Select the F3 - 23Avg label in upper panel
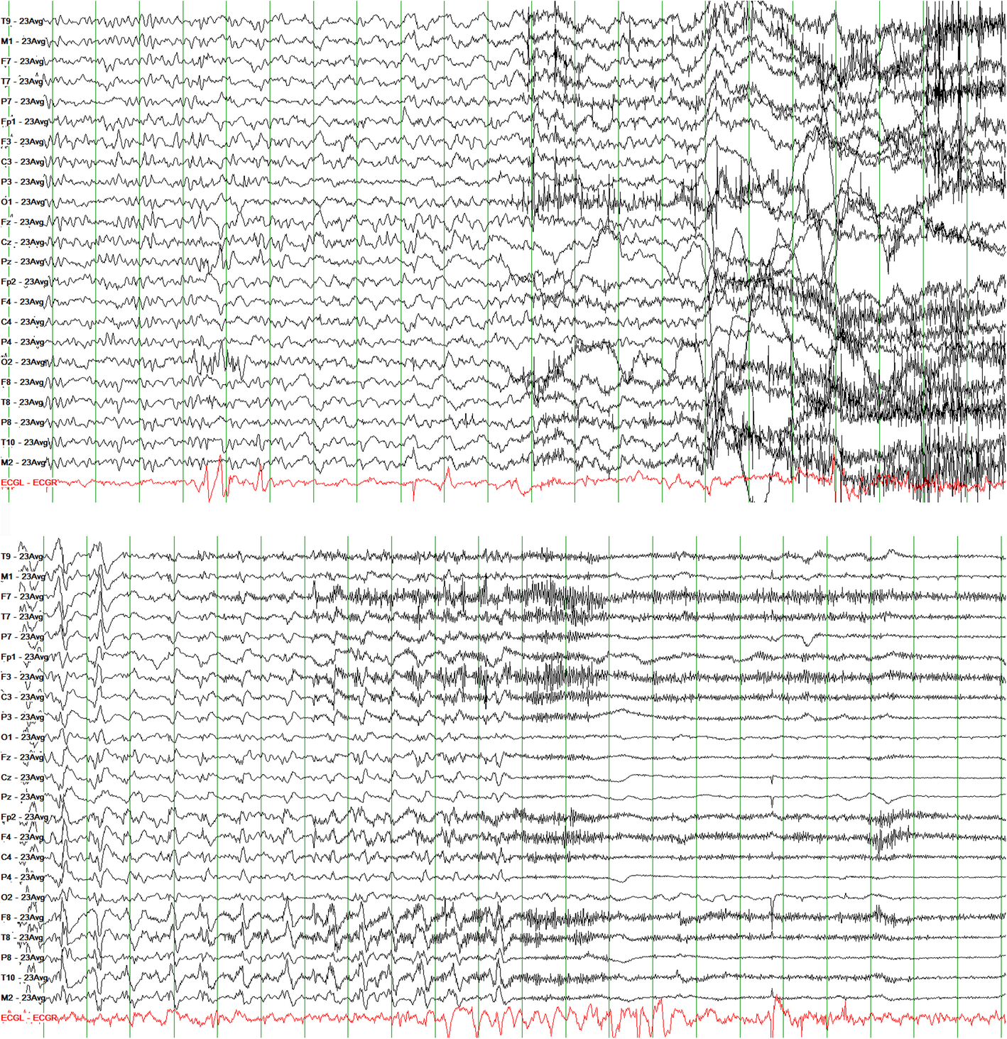The width and height of the screenshot is (1007, 1039). click(x=23, y=142)
